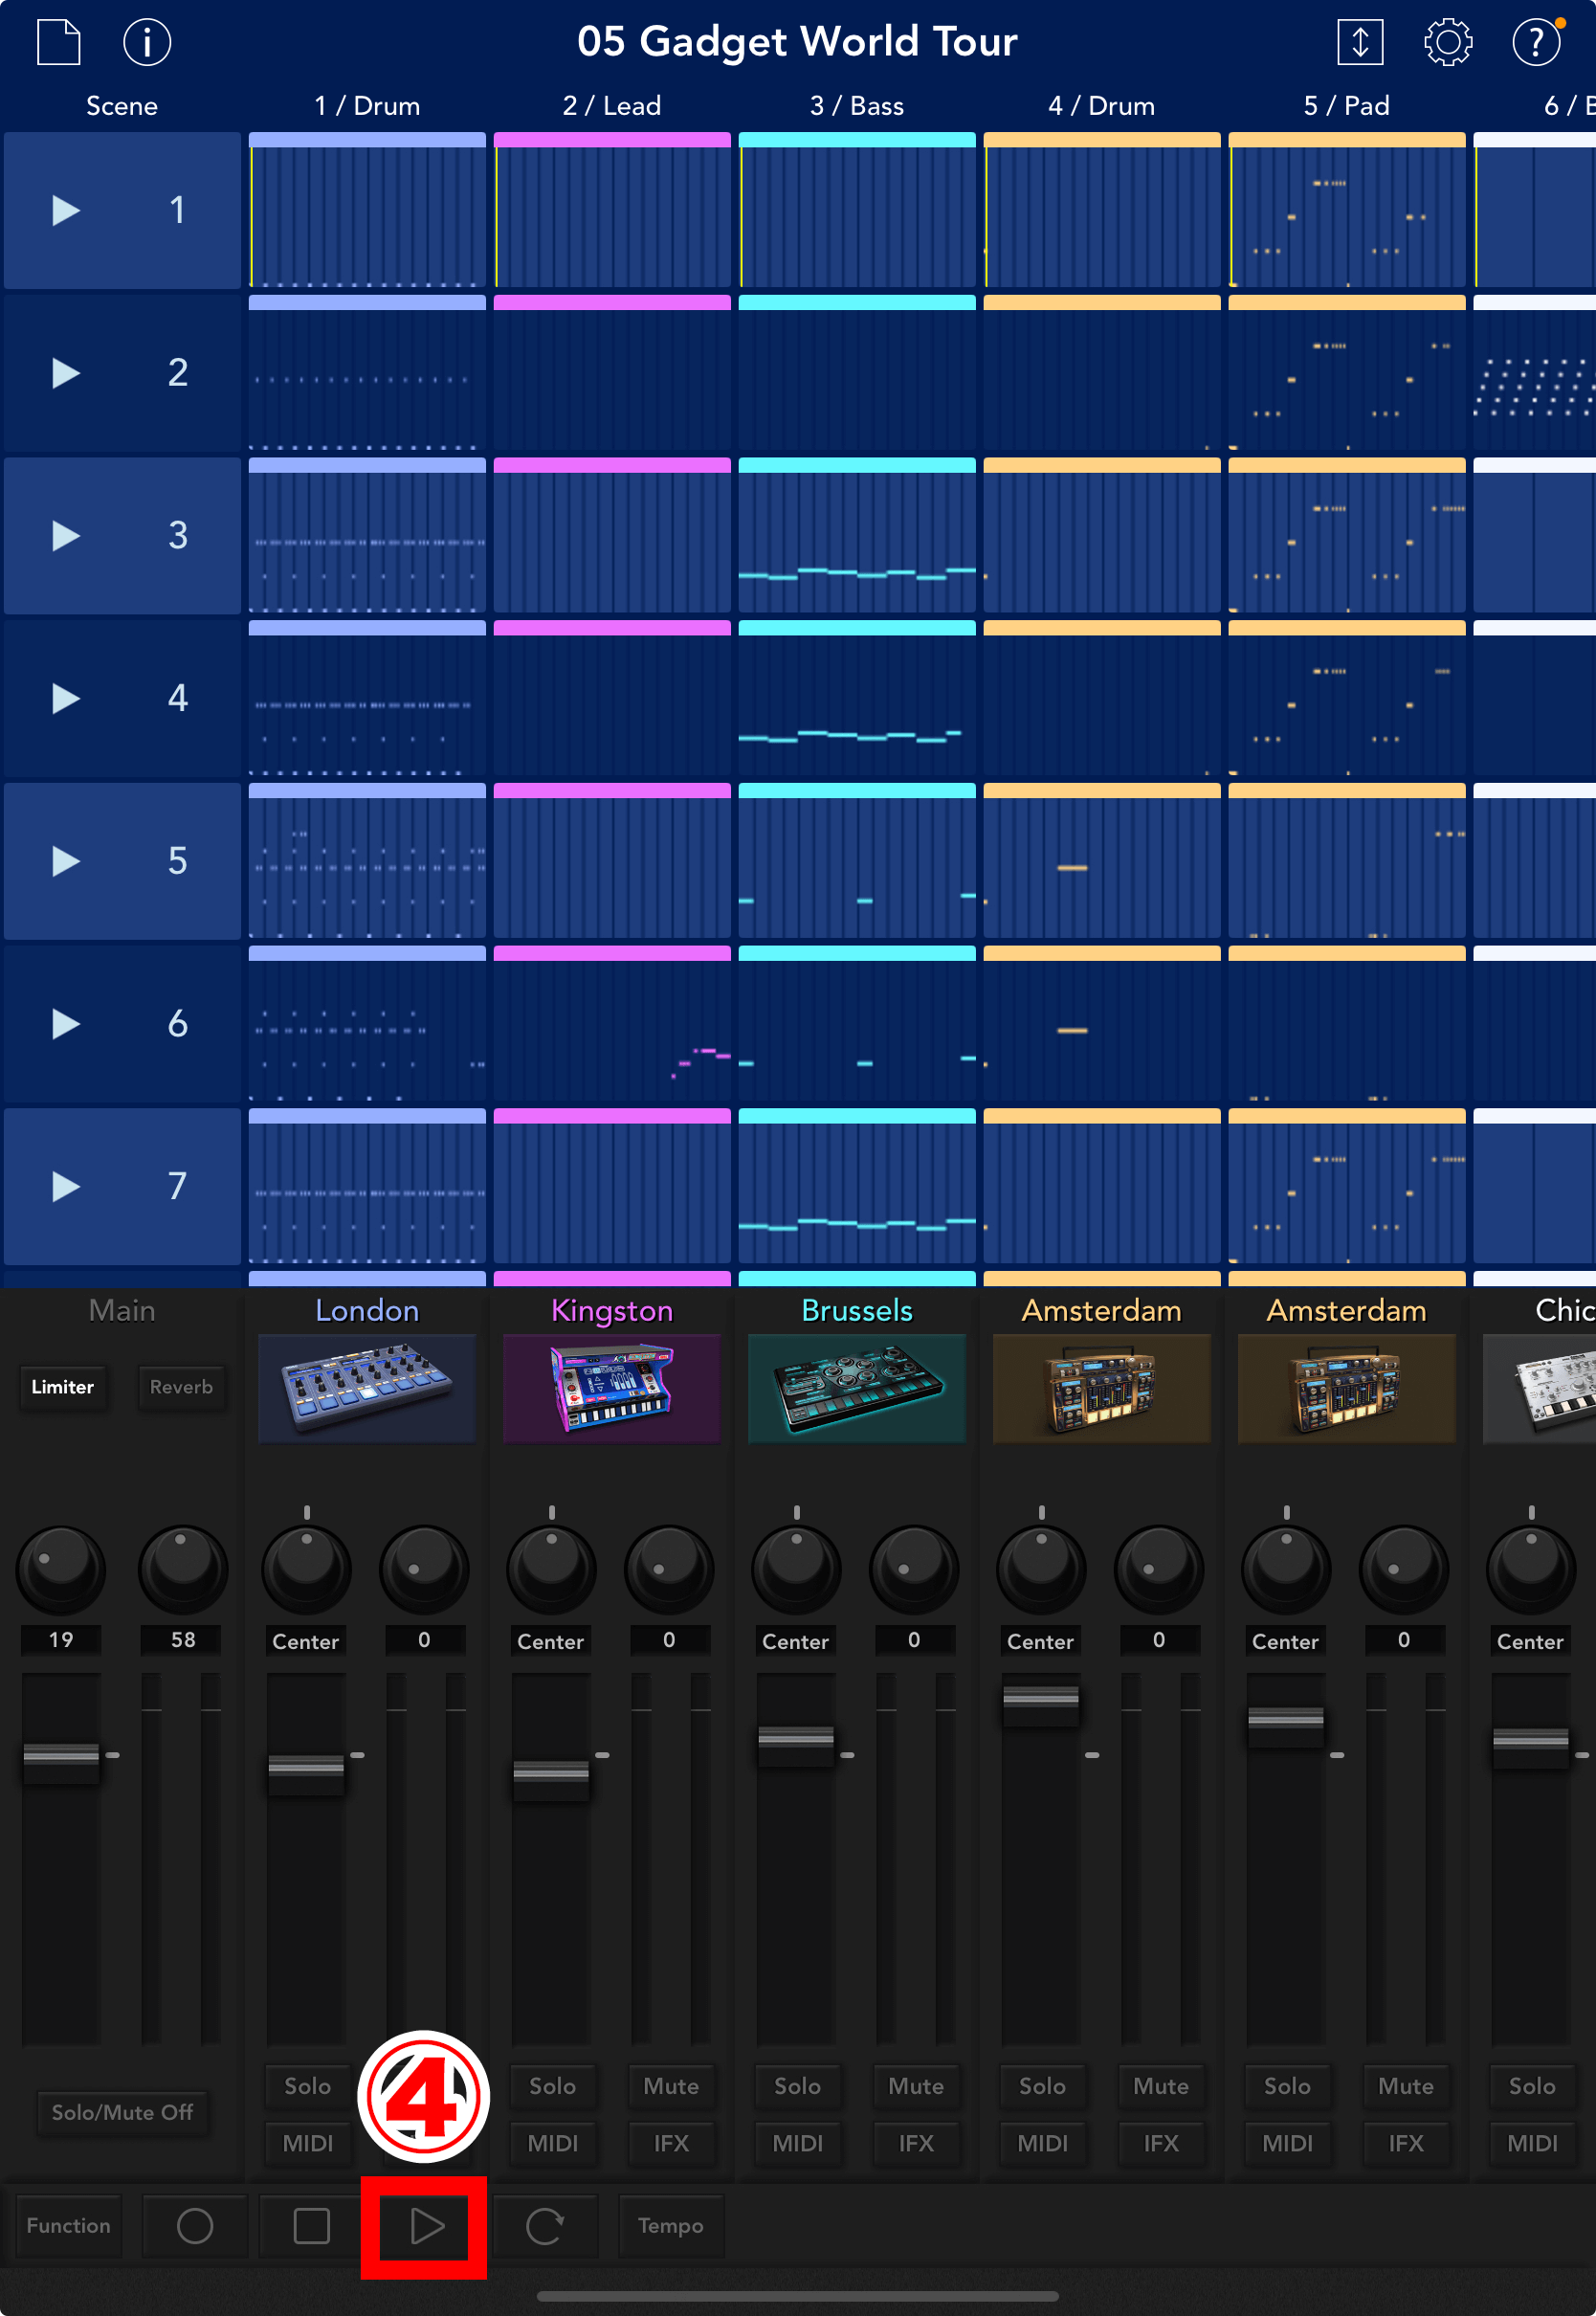Open the Amsterdam gadget on track 5

click(x=1347, y=1388)
